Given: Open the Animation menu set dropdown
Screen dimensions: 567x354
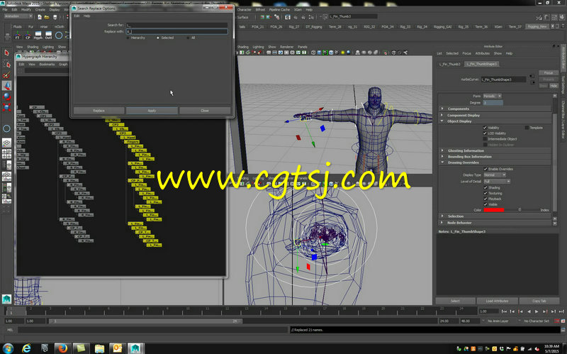Looking at the screenshot, I should 18,16.
